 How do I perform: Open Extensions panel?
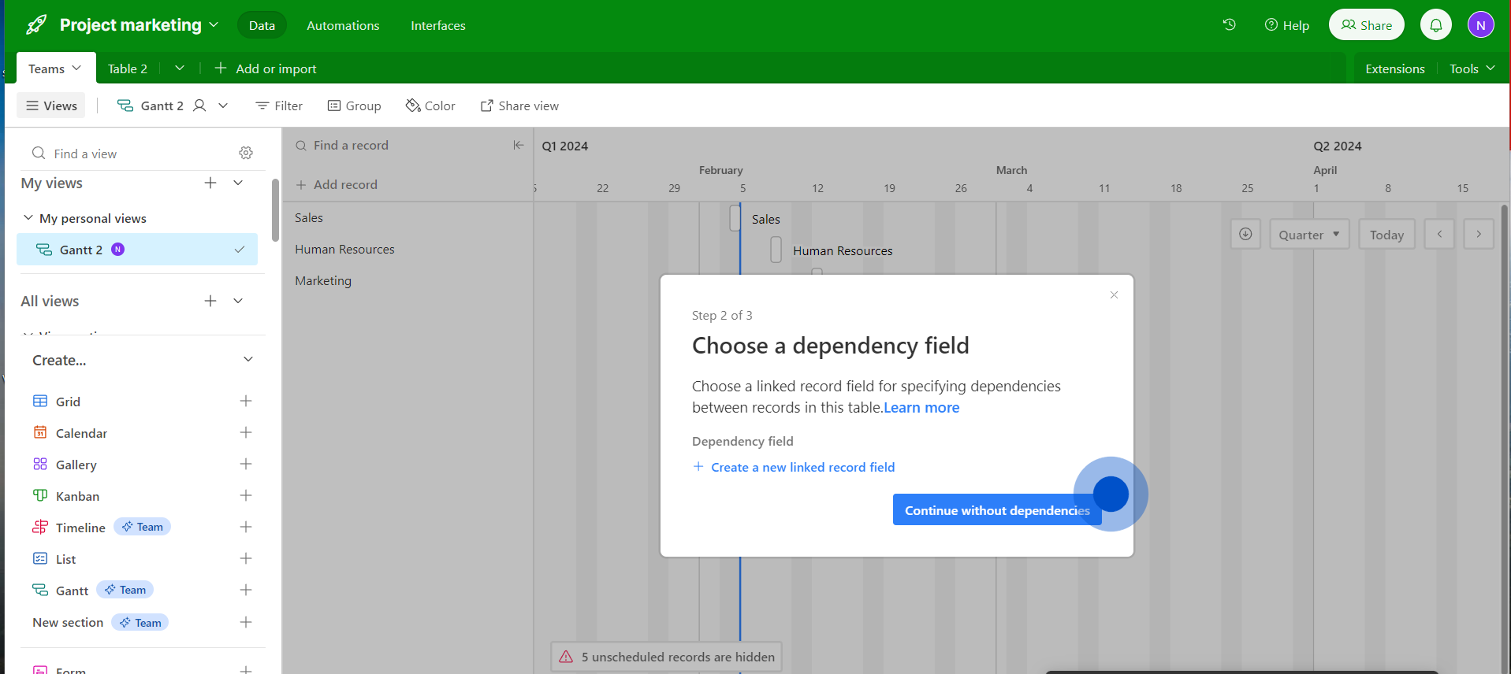[1395, 69]
